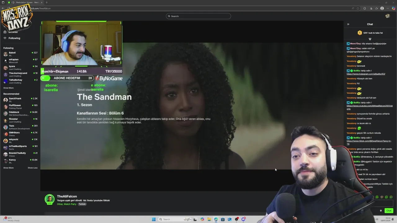Viewport: 397px width, 223px height.
Task: Open Discord from taskbar
Action: 243,219
